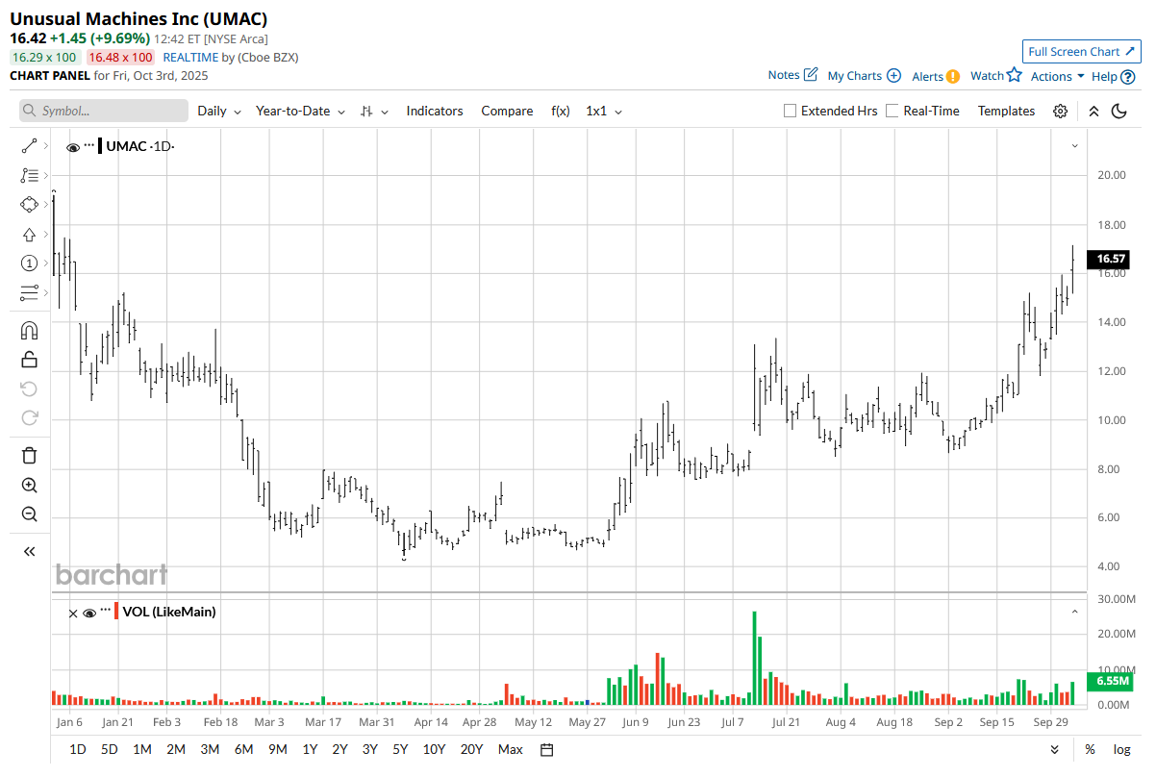Expand the Actions dropdown
Screen dimensions: 1156x777
(x=1058, y=76)
